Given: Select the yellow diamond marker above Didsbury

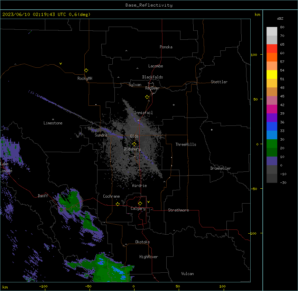Looking at the screenshot, I should click(x=134, y=144).
